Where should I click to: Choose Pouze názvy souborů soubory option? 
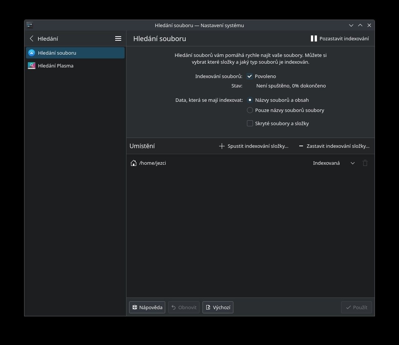pos(250,110)
